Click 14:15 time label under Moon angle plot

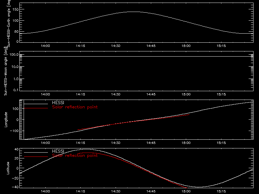click(81, 94)
